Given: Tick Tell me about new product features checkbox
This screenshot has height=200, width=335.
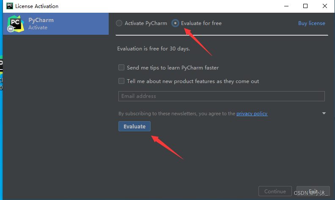Looking at the screenshot, I should [x=121, y=81].
